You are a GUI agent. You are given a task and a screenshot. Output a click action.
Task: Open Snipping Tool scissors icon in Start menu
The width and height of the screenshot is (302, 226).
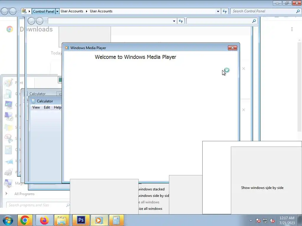click(x=9, y=138)
